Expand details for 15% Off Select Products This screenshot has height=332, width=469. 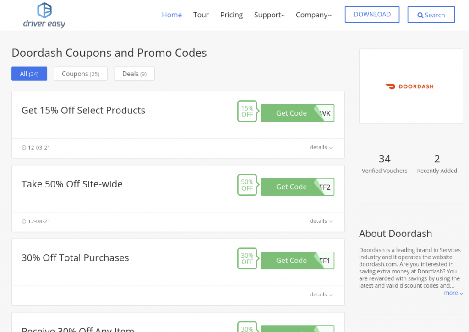click(x=321, y=147)
